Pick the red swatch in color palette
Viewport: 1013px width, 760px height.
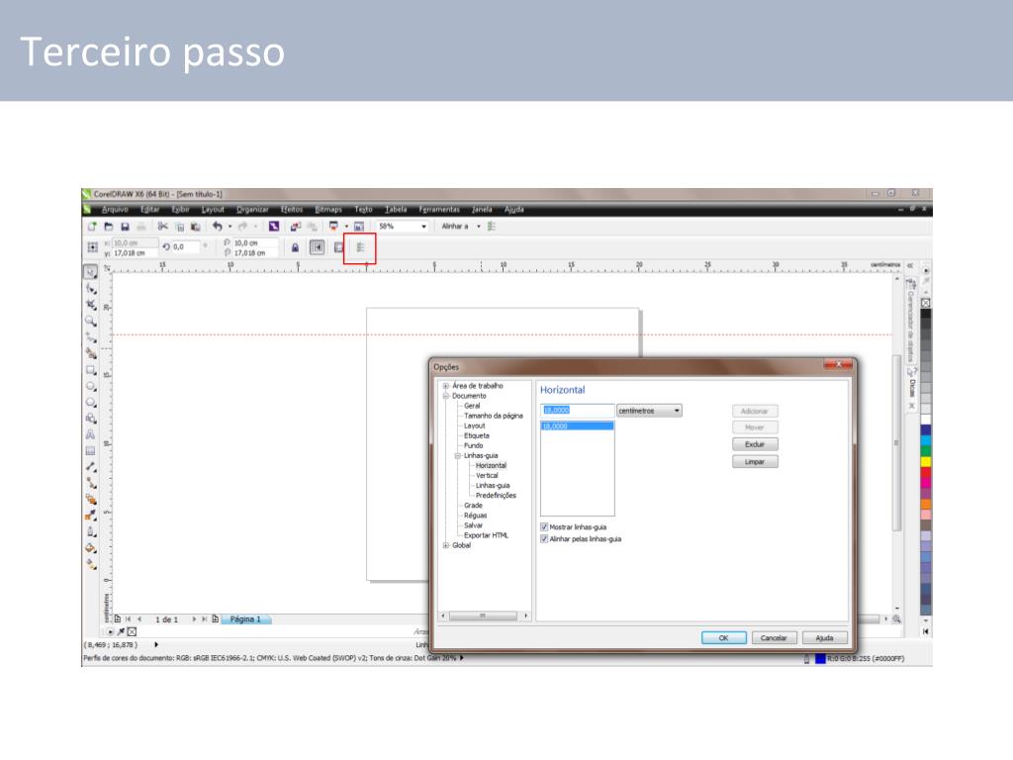coord(926,472)
